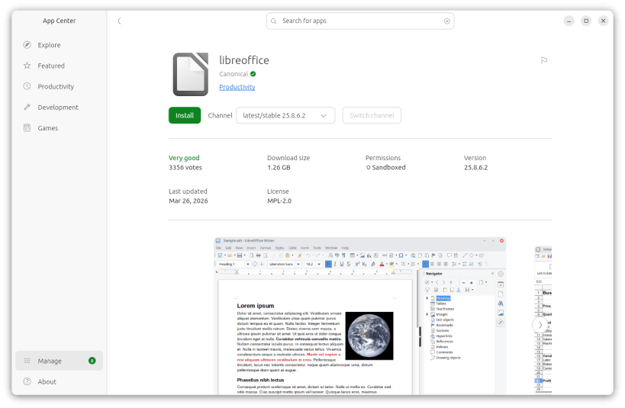The width and height of the screenshot is (625, 408).
Task: Click the libreoffice app logo
Action: coord(190,73)
